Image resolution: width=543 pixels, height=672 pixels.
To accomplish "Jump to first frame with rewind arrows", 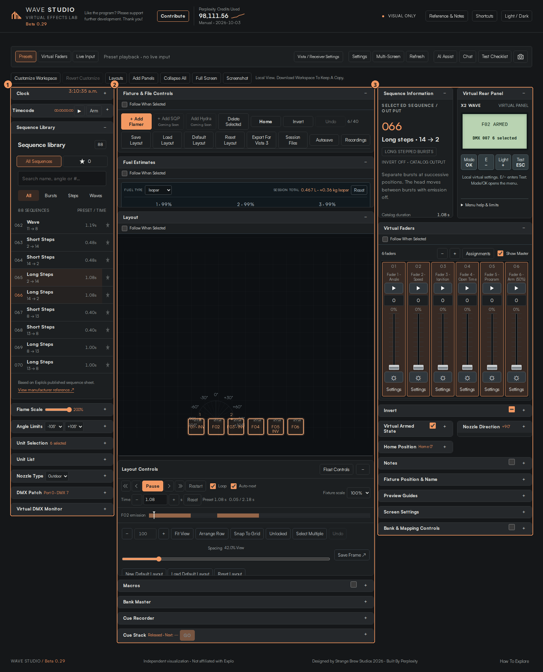I will (126, 486).
